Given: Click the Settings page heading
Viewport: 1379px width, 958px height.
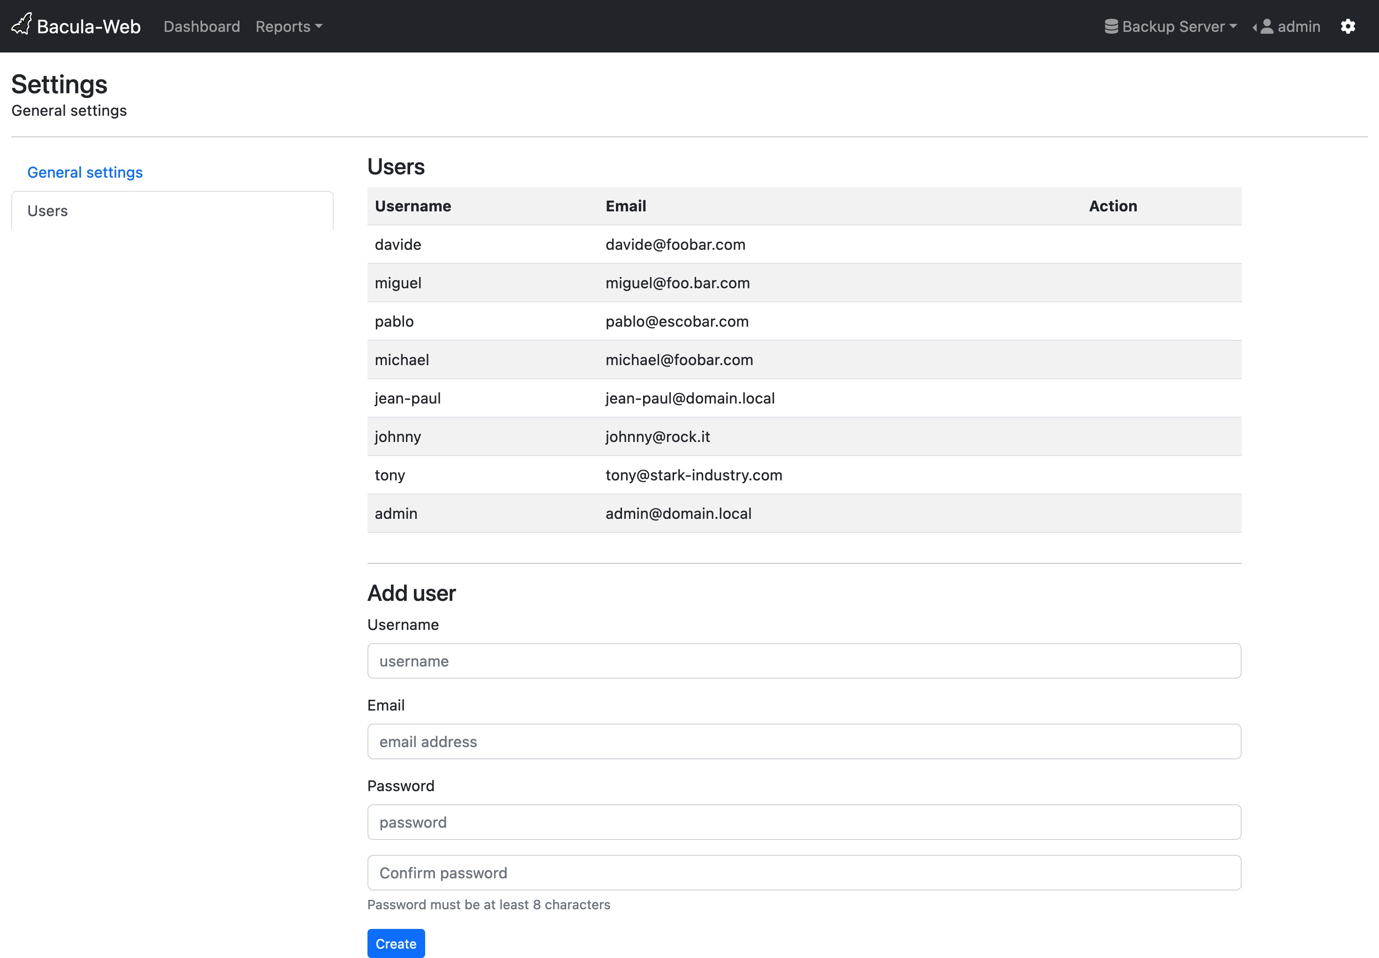Looking at the screenshot, I should pyautogui.click(x=60, y=85).
